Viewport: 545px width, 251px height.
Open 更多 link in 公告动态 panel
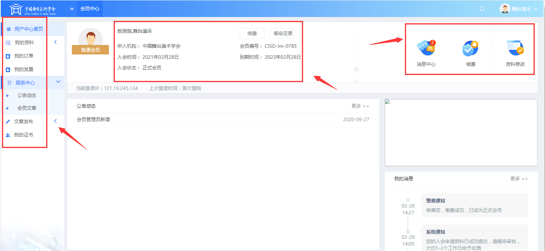tap(360, 106)
